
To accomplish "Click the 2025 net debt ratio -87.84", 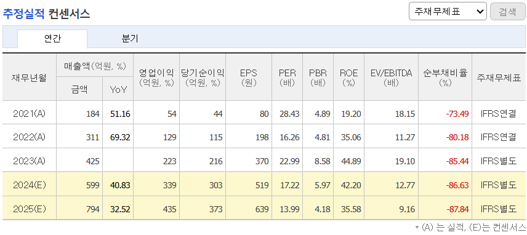I will (x=457, y=210).
